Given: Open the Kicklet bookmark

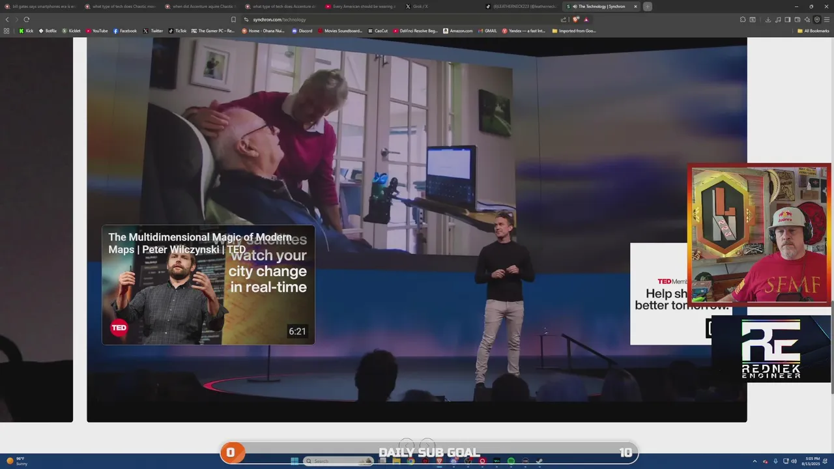Looking at the screenshot, I should click(x=72, y=31).
